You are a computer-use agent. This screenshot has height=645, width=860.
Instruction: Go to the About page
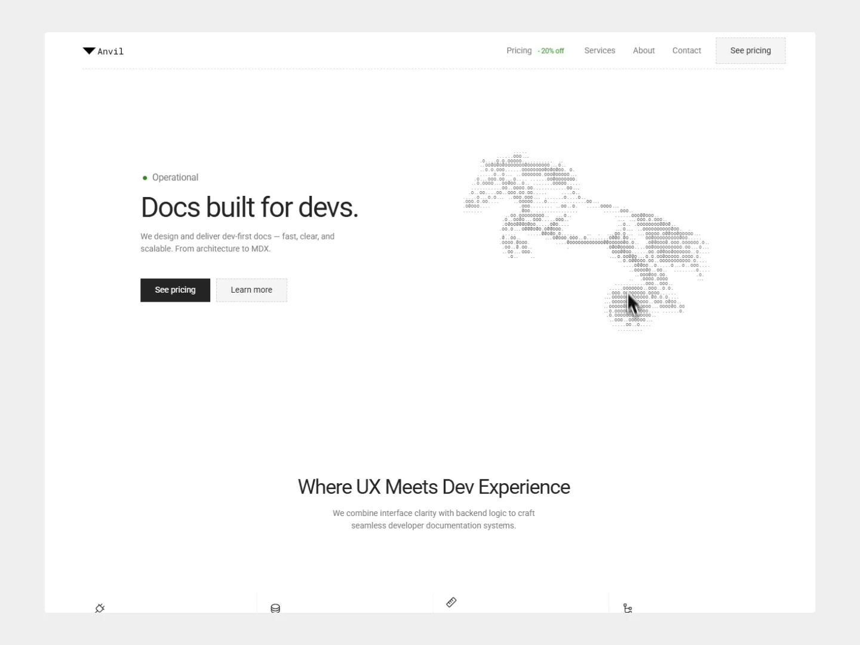pos(644,51)
